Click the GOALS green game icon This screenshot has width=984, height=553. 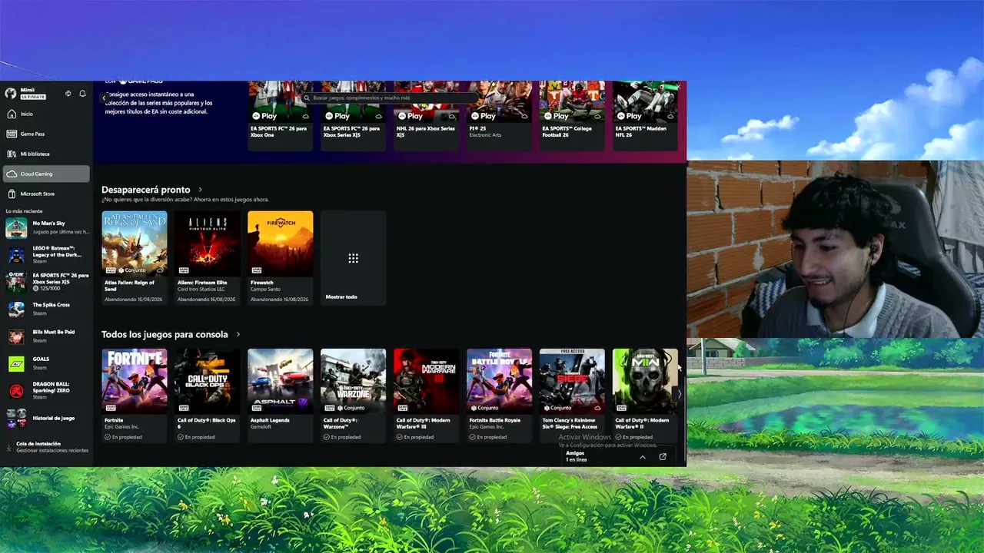pos(16,363)
